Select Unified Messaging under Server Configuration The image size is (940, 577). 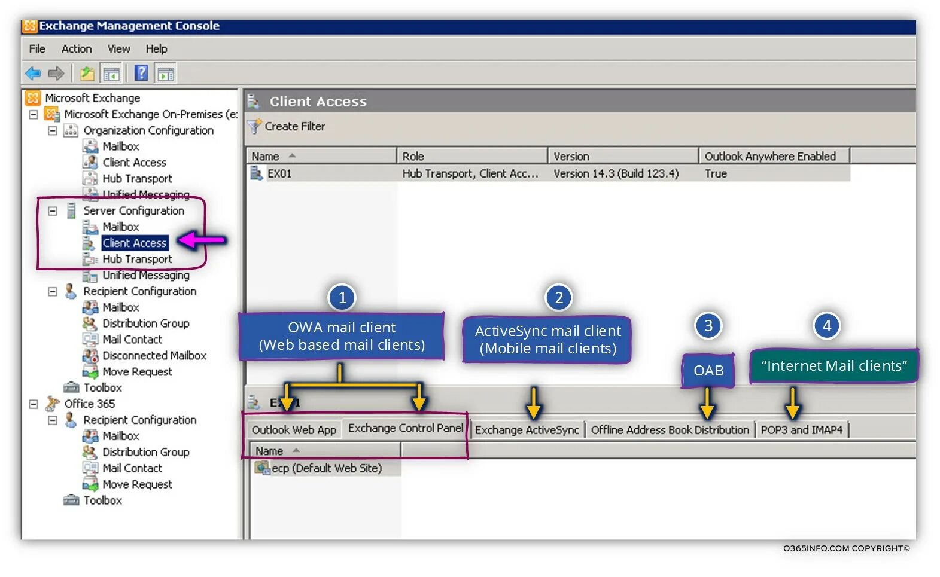click(x=146, y=275)
